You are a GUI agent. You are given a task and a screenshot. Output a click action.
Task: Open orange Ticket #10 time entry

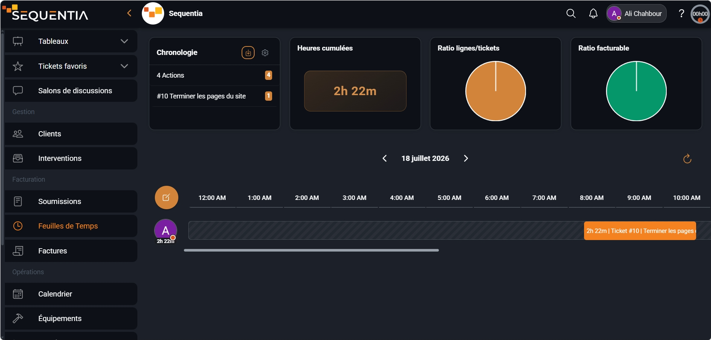point(640,231)
